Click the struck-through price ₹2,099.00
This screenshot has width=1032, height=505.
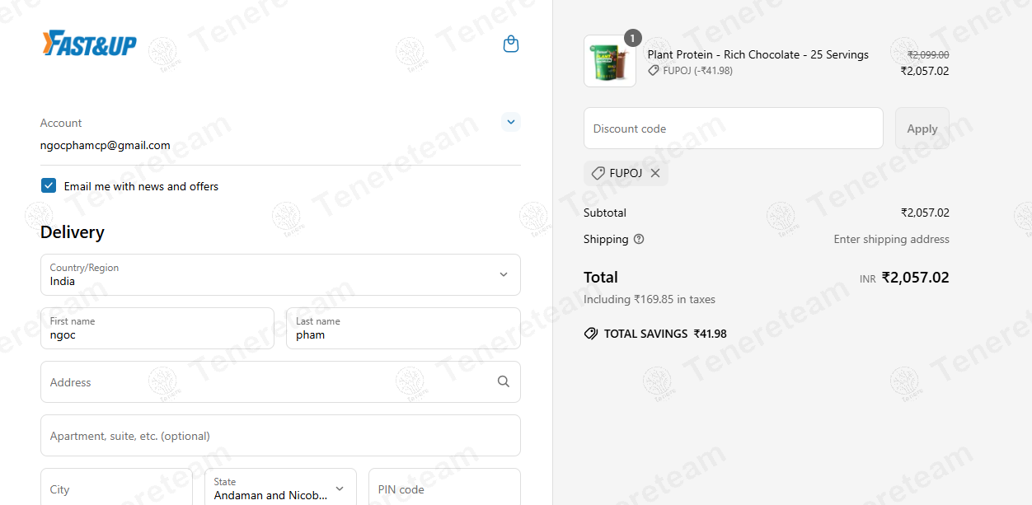tap(928, 54)
